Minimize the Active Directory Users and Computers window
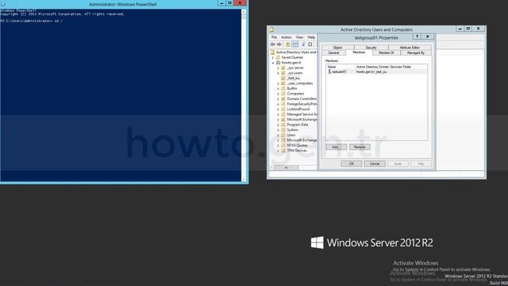The height and width of the screenshot is (286, 508). (460, 29)
